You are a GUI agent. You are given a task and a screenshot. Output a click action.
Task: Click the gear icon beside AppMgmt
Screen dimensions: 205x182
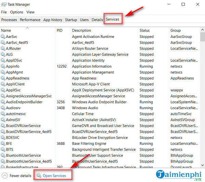click(x=3, y=72)
